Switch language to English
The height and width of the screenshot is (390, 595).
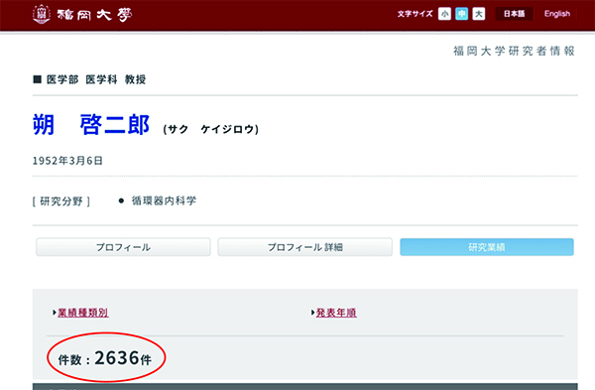coord(557,14)
